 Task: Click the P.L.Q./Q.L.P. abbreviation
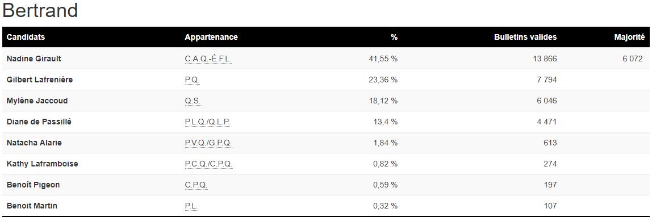[x=207, y=122]
